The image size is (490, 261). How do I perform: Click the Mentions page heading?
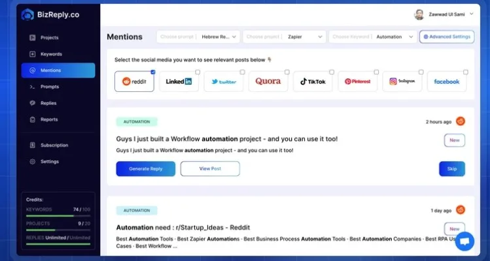(124, 37)
